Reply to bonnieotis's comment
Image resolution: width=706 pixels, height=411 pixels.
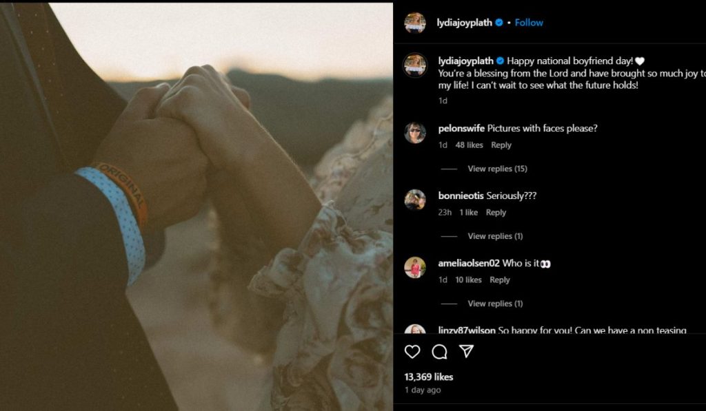[x=496, y=213]
